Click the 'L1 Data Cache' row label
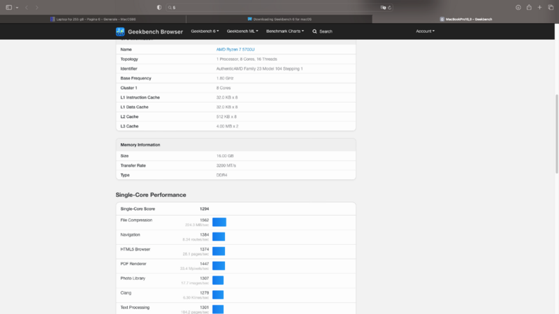The height and width of the screenshot is (314, 559). coord(134,107)
